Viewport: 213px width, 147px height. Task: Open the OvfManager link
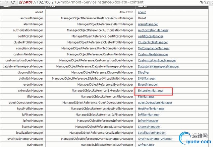pos(146,145)
